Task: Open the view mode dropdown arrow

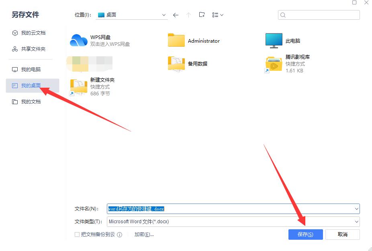Action: pos(221,14)
